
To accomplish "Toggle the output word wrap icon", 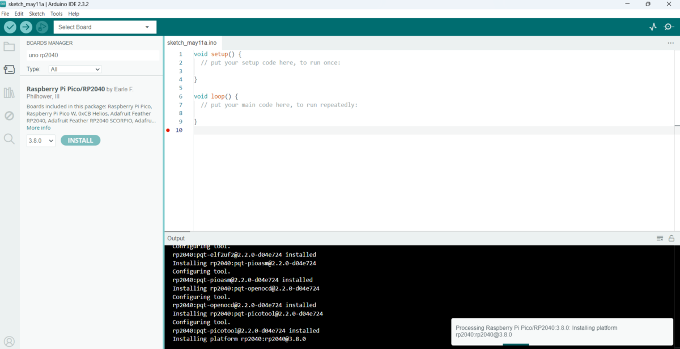I will [x=660, y=239].
